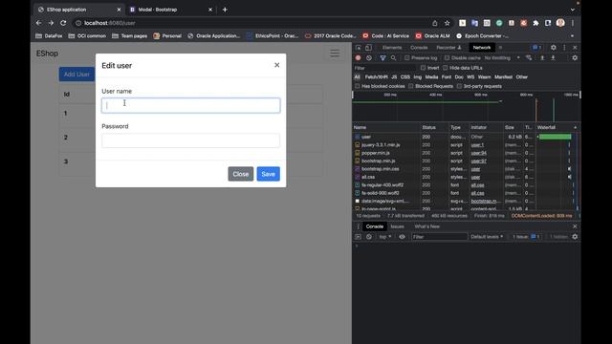The height and width of the screenshot is (344, 612).
Task: Import HAR file upload arrow icon
Action: click(542, 57)
